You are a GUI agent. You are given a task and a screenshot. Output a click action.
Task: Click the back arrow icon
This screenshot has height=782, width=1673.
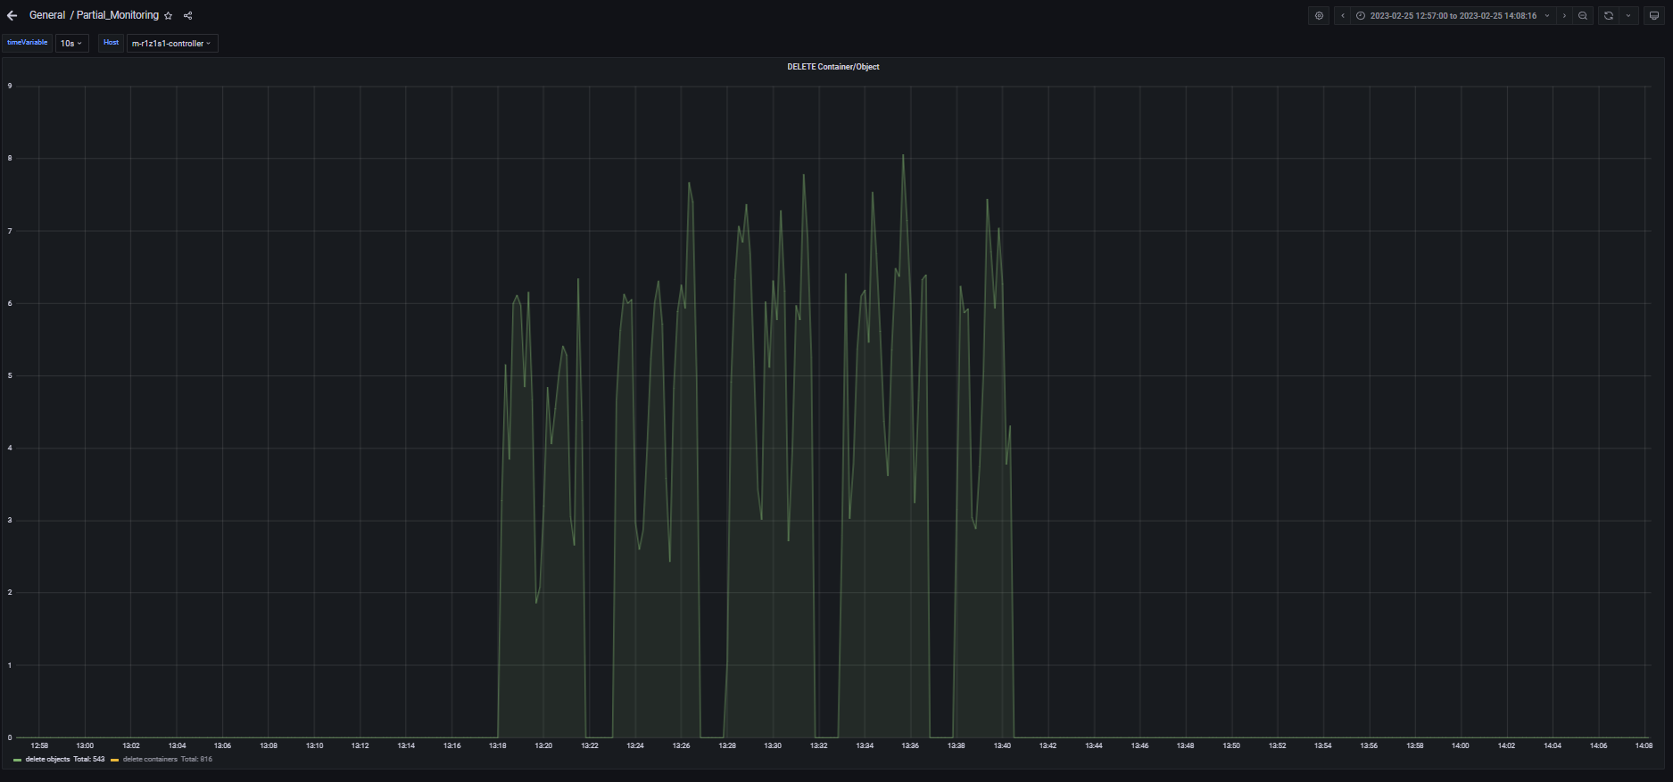[12, 15]
